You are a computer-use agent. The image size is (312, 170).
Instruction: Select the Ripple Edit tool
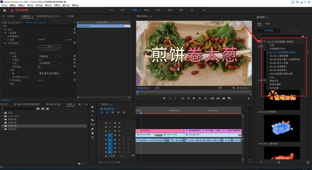(x=92, y=115)
